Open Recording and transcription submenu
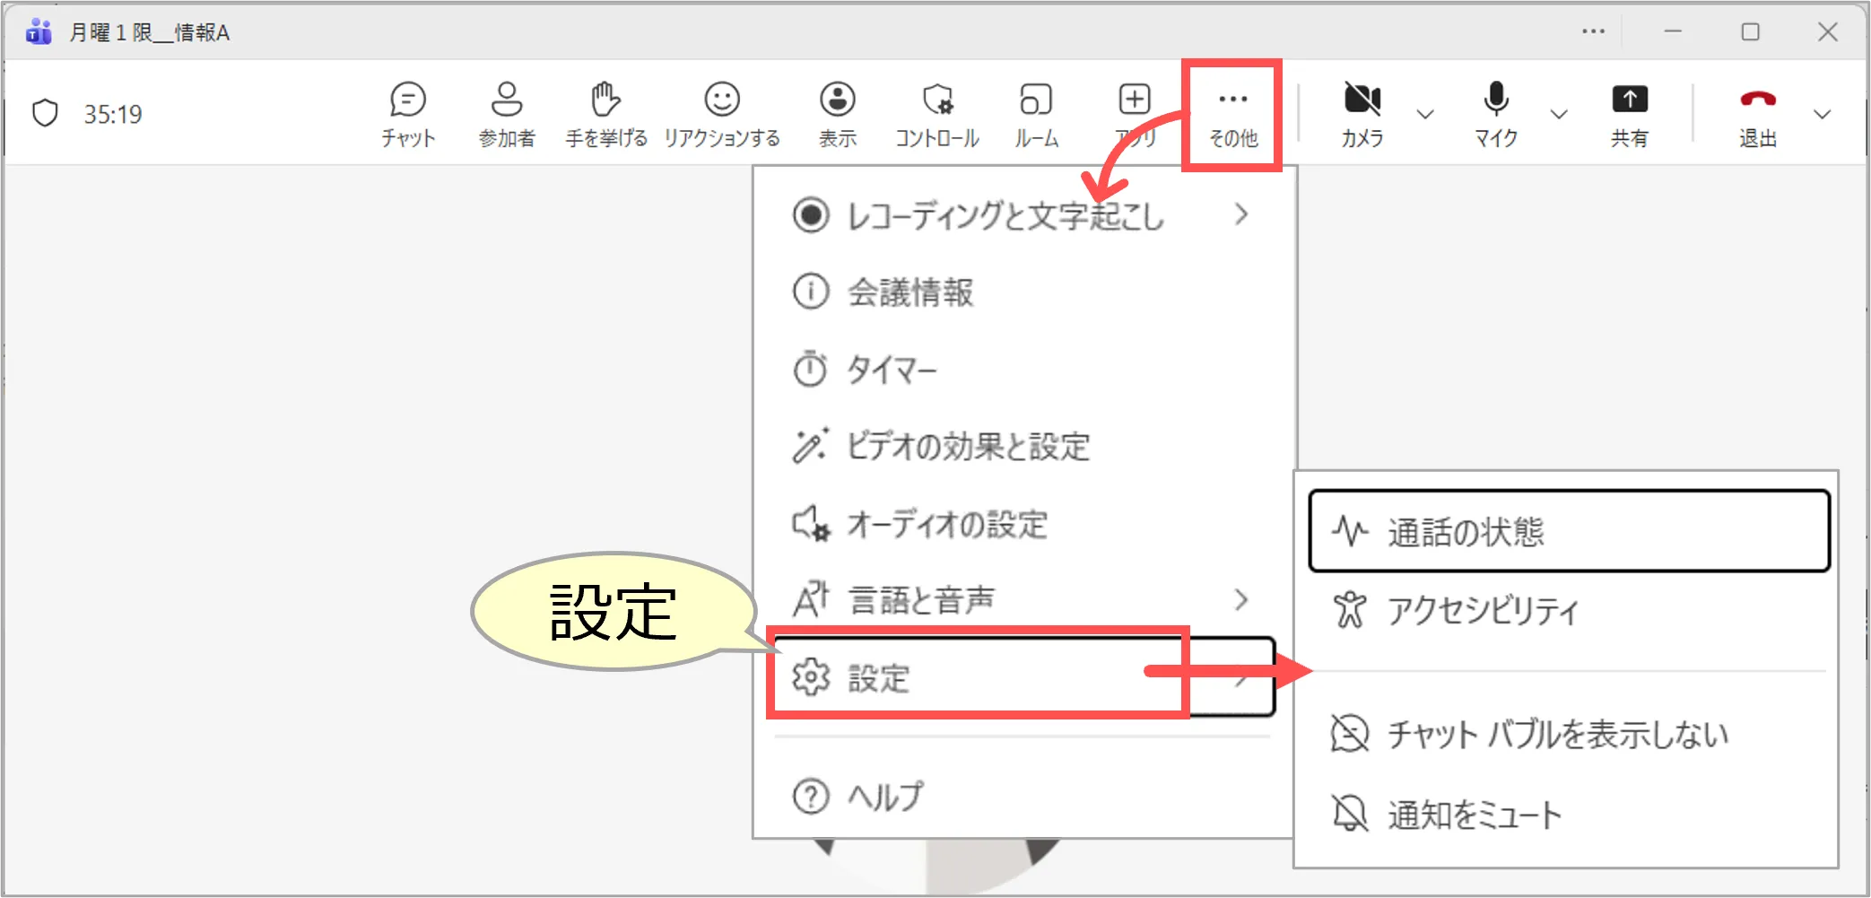The height and width of the screenshot is (898, 1871). (x=1021, y=216)
